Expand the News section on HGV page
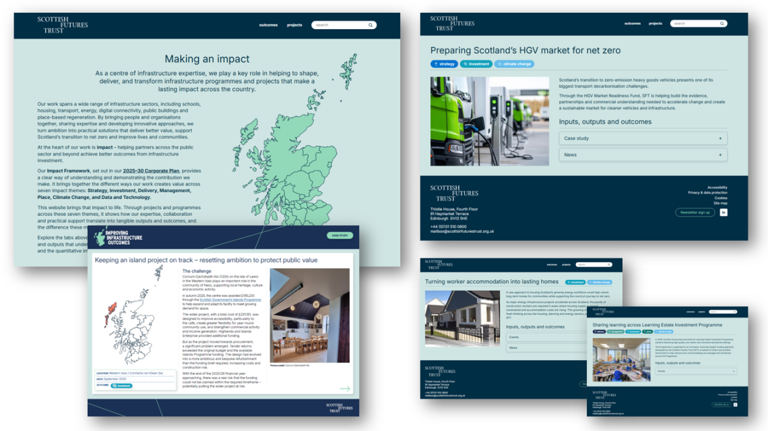Image resolution: width=768 pixels, height=431 pixels. click(643, 155)
